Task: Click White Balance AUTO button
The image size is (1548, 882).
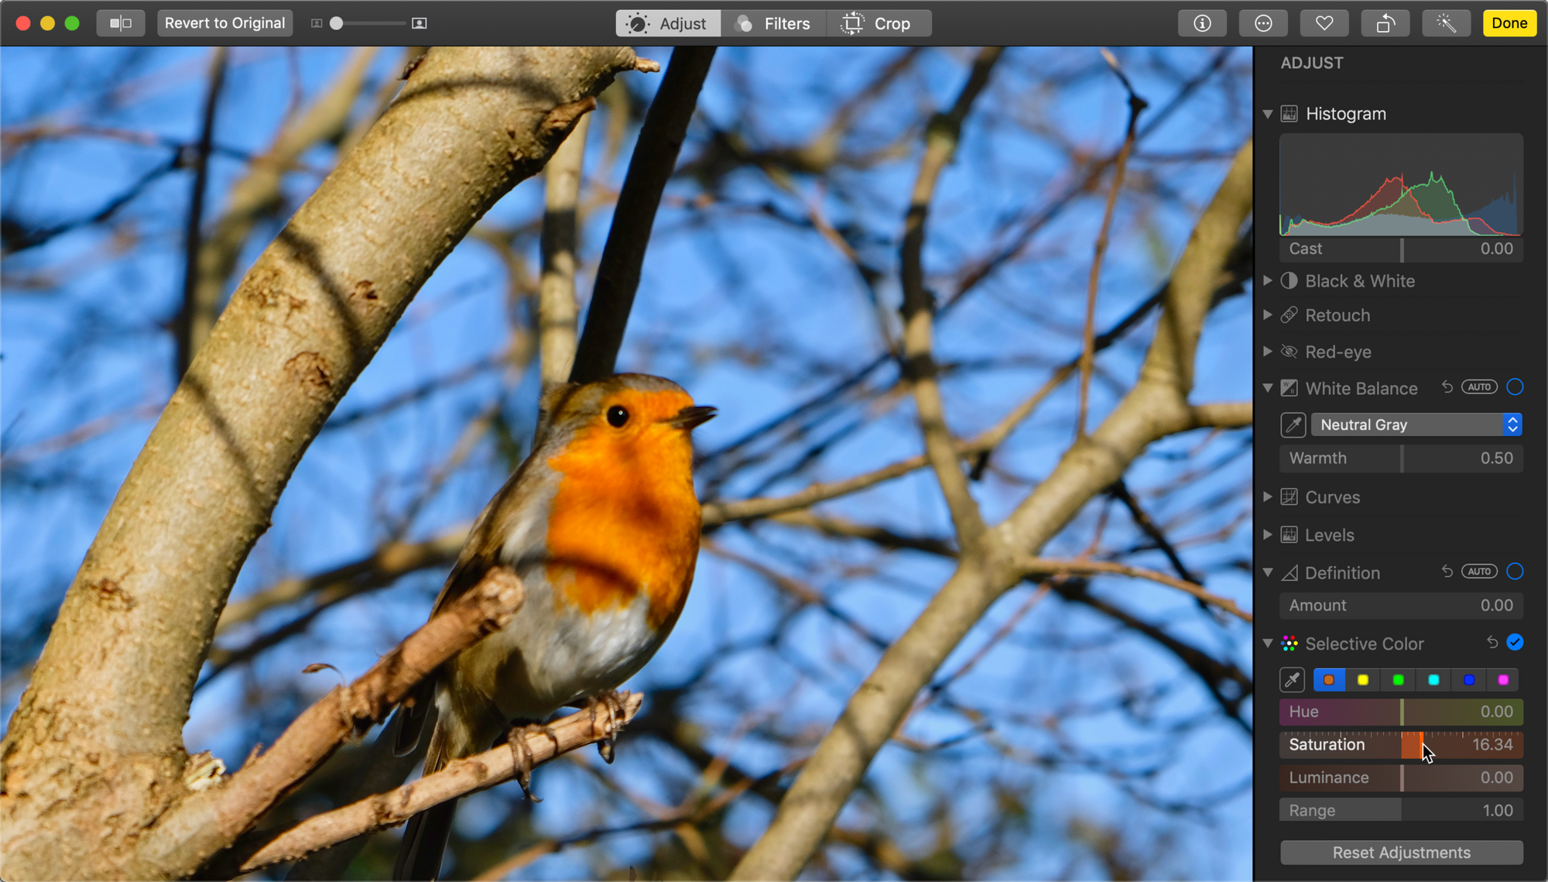Action: pyautogui.click(x=1479, y=387)
